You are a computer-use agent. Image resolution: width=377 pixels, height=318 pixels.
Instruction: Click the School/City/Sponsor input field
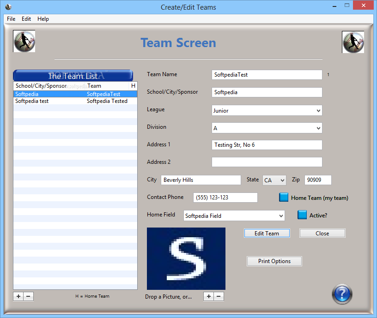tap(267, 92)
